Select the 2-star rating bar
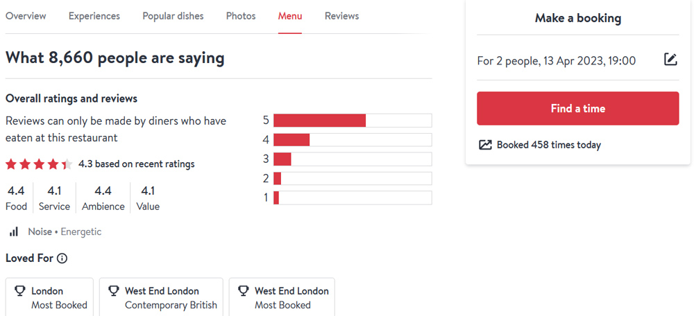The image size is (694, 316). [x=353, y=179]
